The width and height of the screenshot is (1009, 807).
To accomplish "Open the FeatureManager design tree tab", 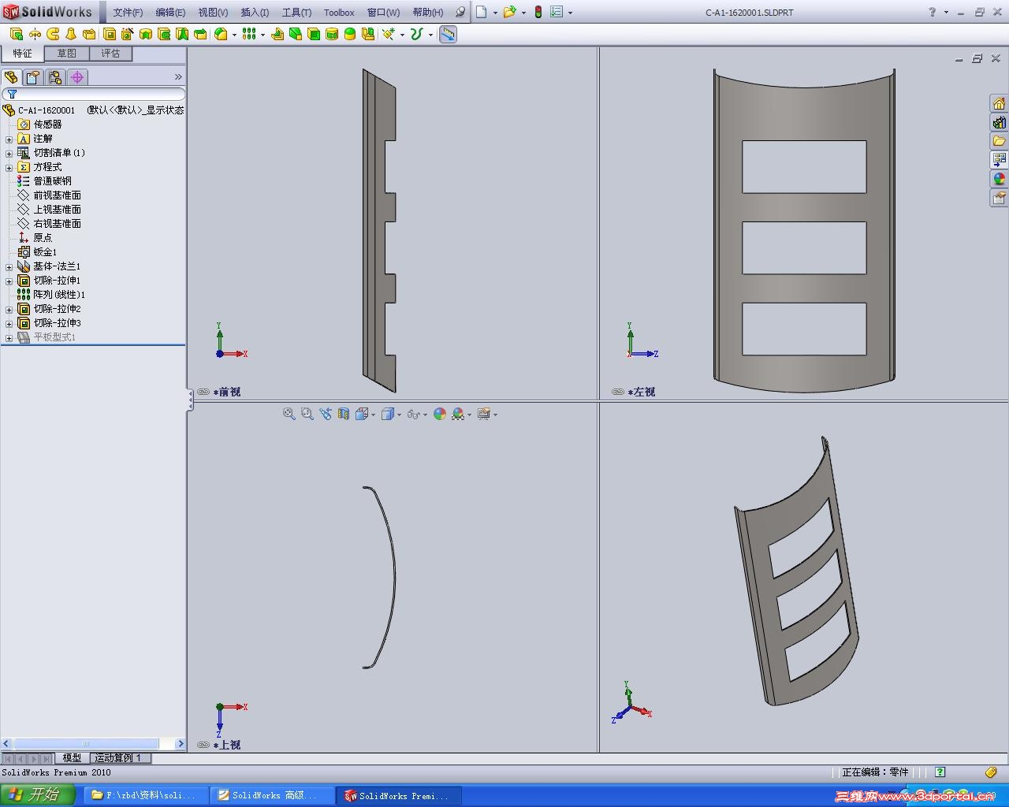I will 11,77.
